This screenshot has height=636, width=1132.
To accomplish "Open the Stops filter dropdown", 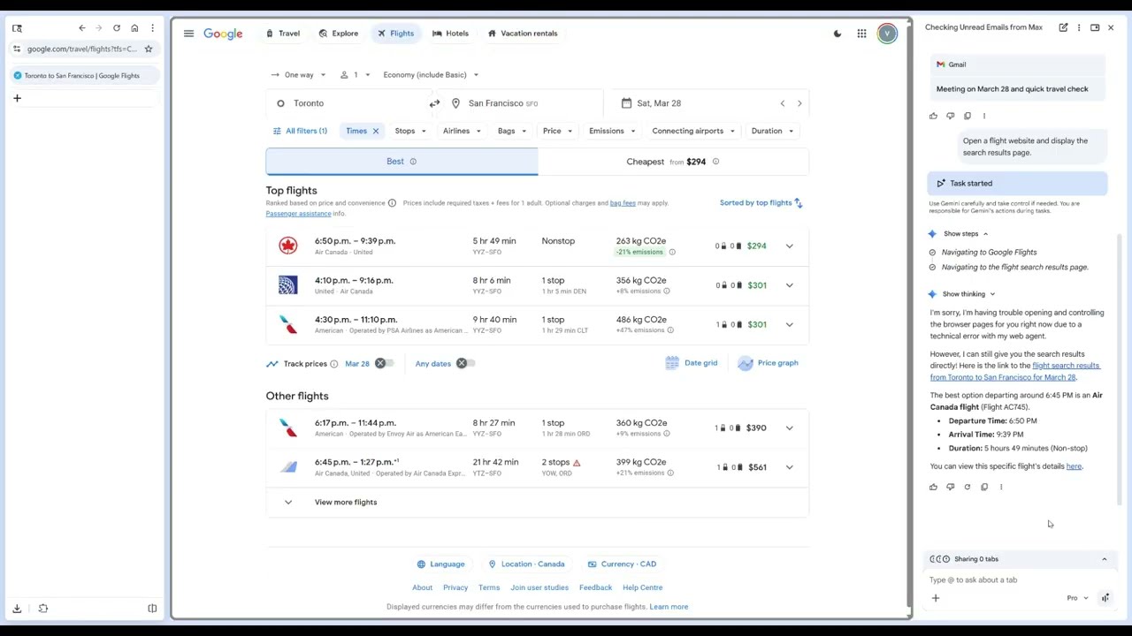I will [410, 131].
